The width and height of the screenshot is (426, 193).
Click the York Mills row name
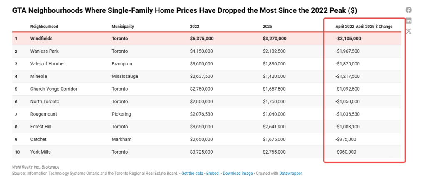pyautogui.click(x=40, y=152)
